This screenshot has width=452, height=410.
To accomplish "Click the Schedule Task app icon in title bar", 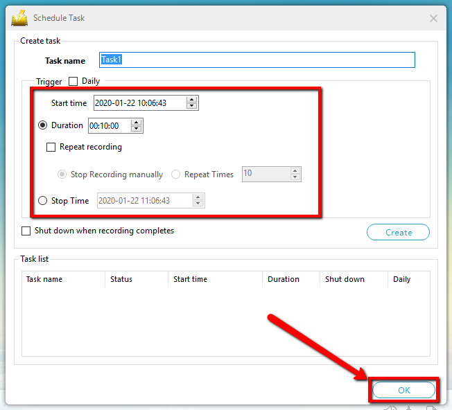I will point(19,18).
